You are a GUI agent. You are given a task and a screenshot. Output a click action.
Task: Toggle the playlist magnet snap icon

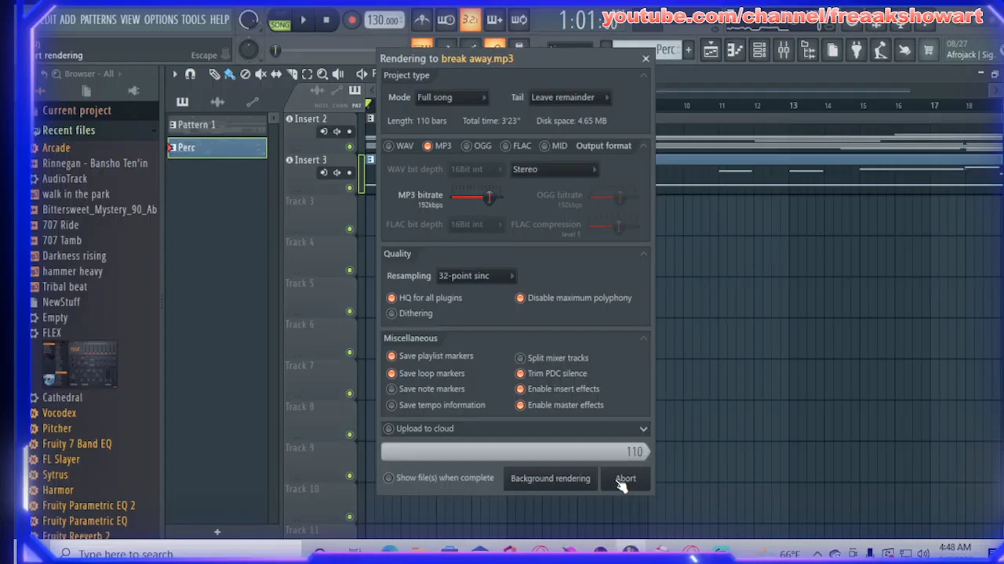190,74
